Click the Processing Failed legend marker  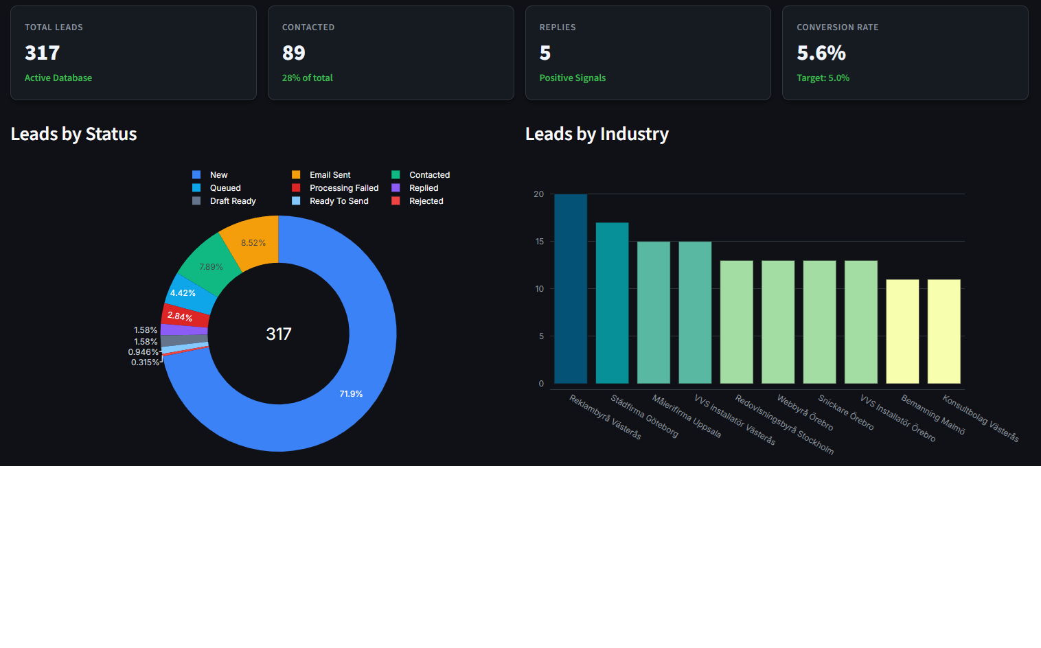coord(297,187)
